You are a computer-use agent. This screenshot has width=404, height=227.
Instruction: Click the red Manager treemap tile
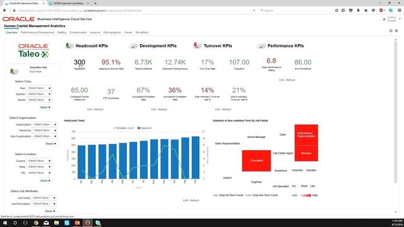point(306,153)
